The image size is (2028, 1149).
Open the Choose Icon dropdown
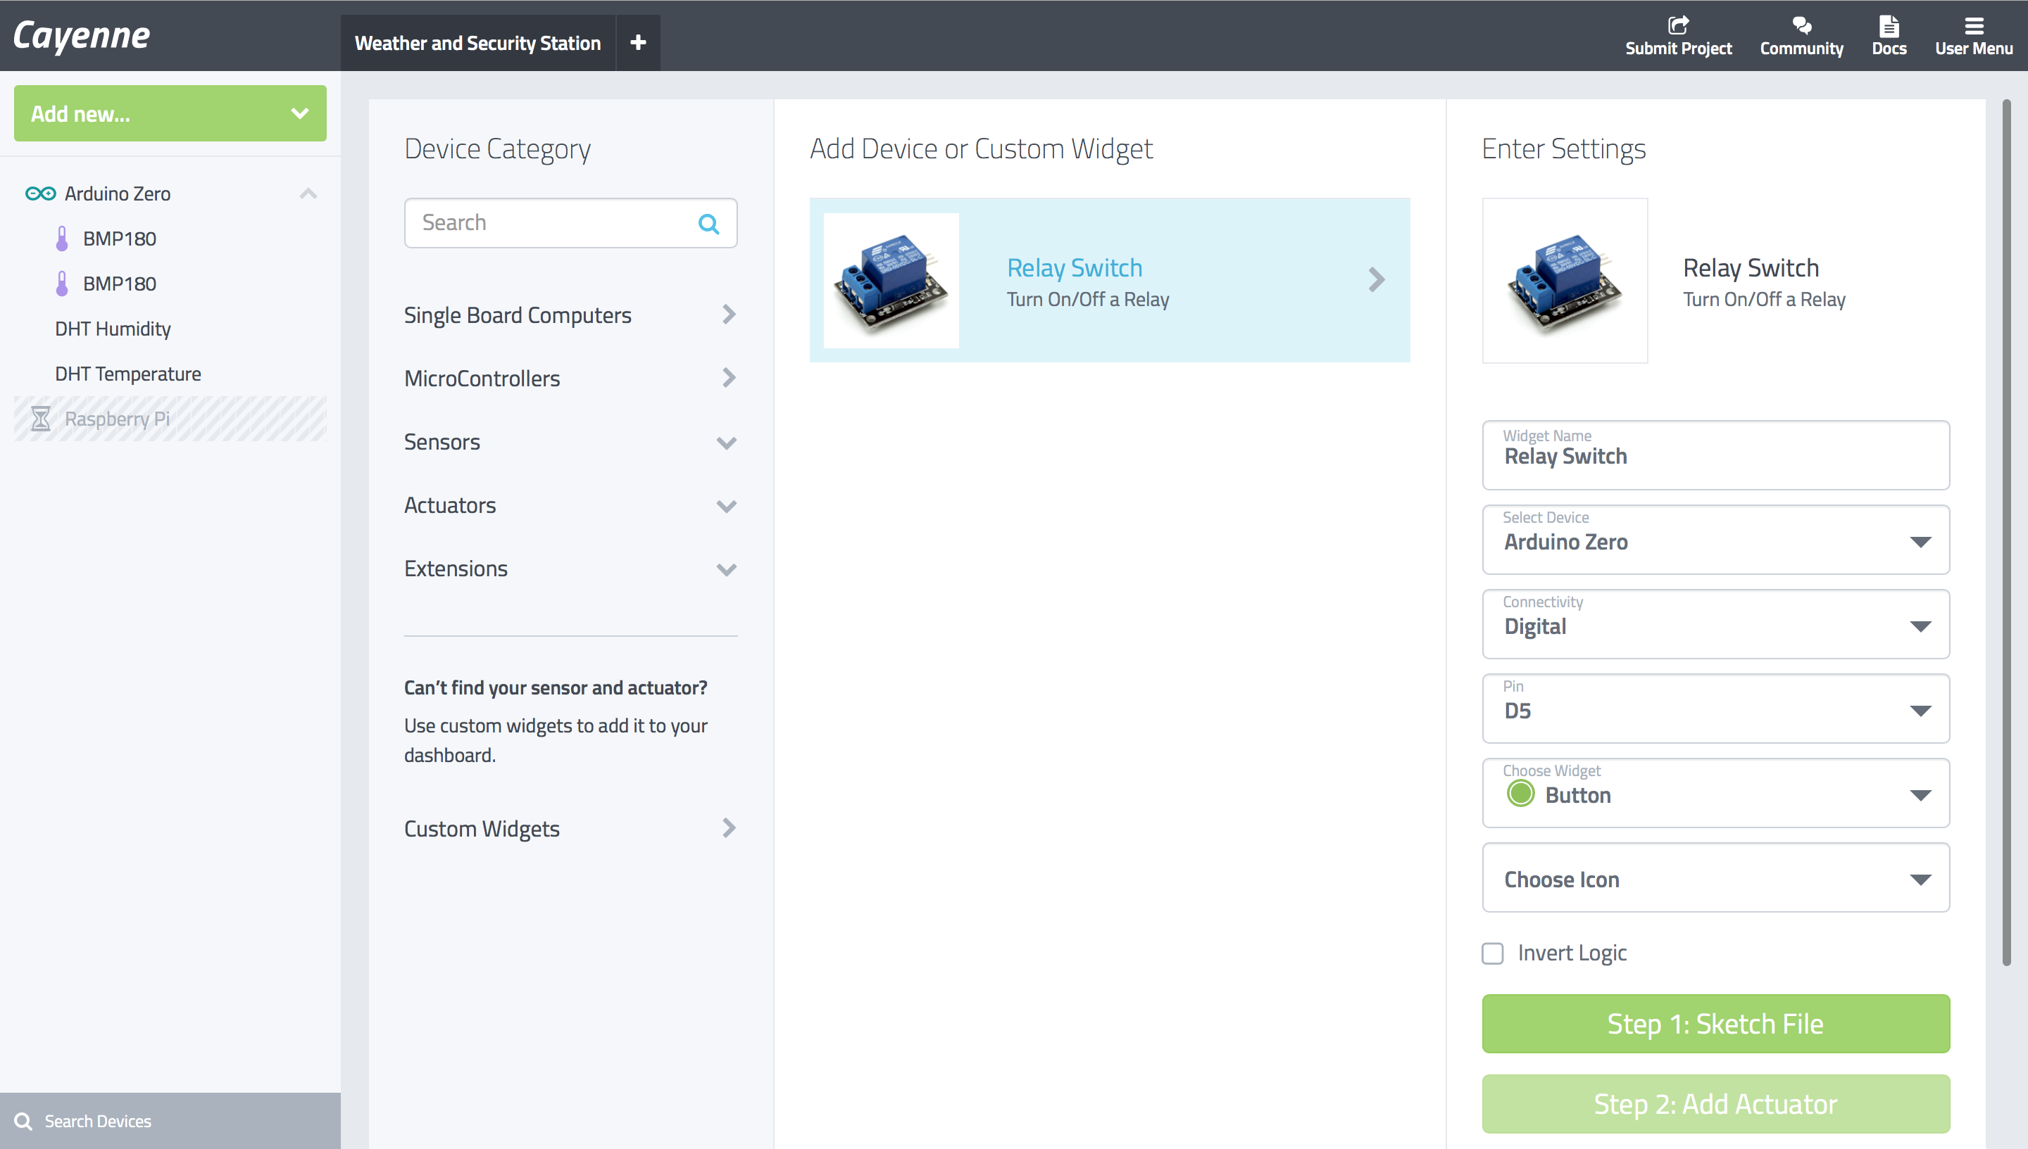[x=1715, y=878]
